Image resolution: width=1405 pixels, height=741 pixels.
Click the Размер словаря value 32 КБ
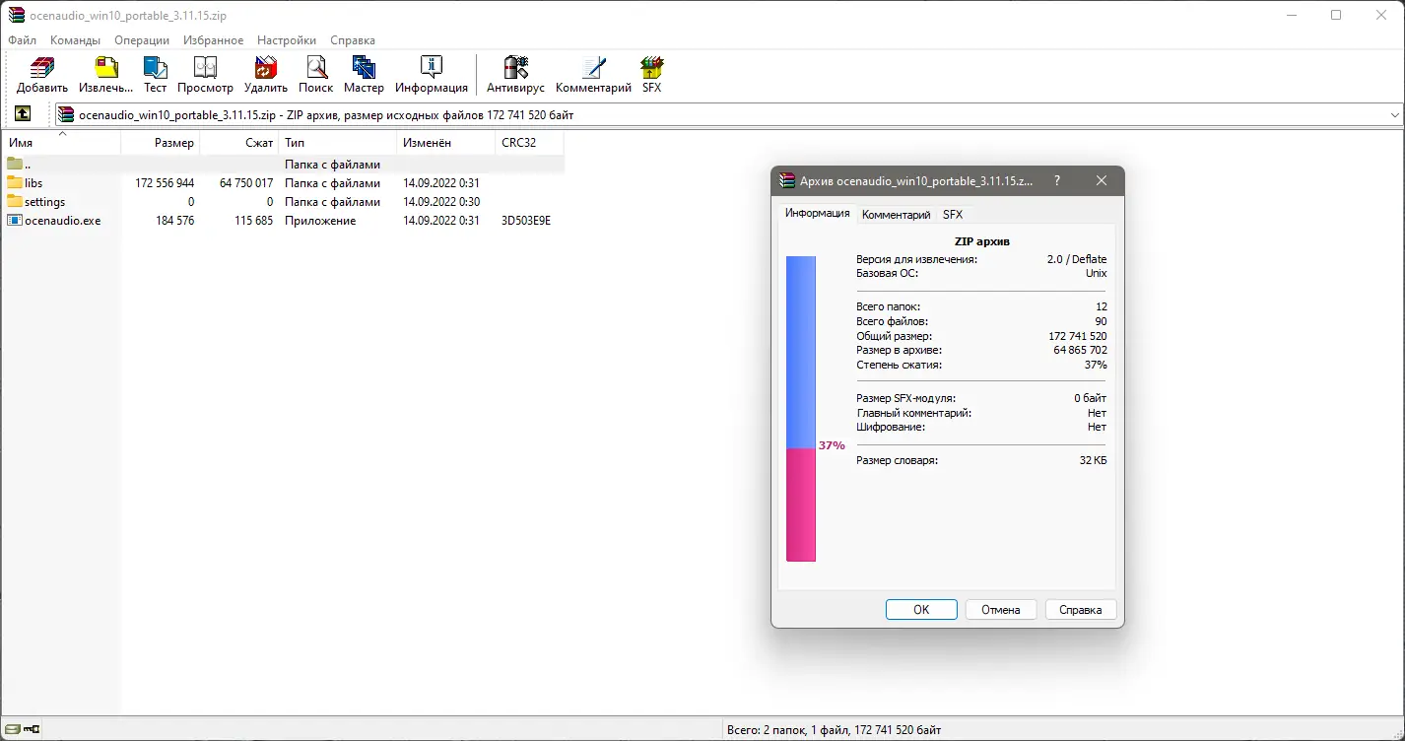1093,460
